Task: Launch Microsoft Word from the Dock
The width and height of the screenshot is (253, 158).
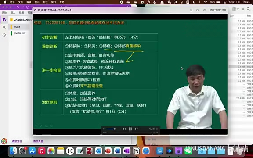Action: click(x=117, y=151)
